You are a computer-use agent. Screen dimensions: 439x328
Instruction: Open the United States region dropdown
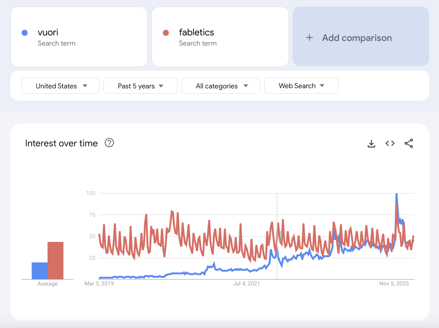tap(61, 86)
